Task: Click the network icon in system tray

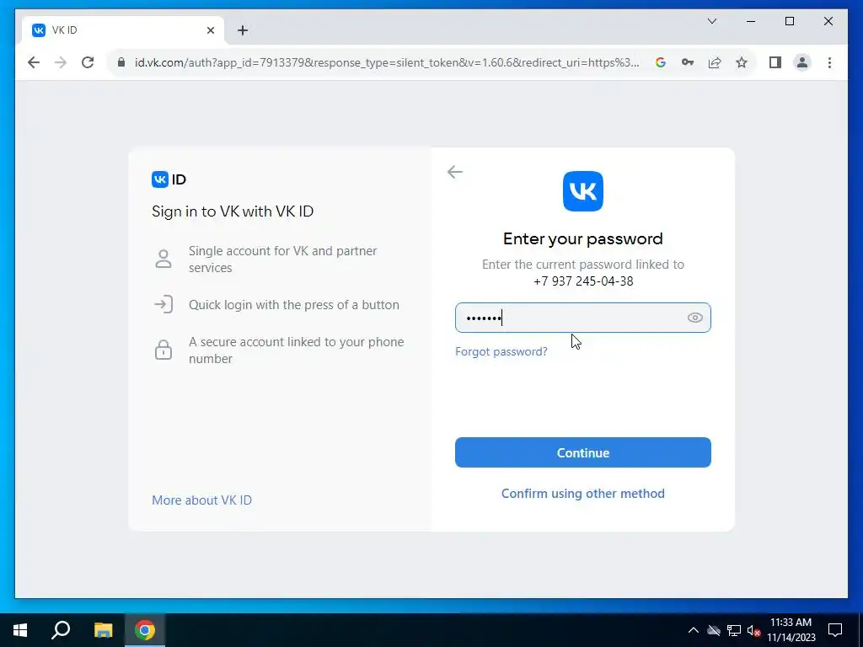Action: (734, 630)
